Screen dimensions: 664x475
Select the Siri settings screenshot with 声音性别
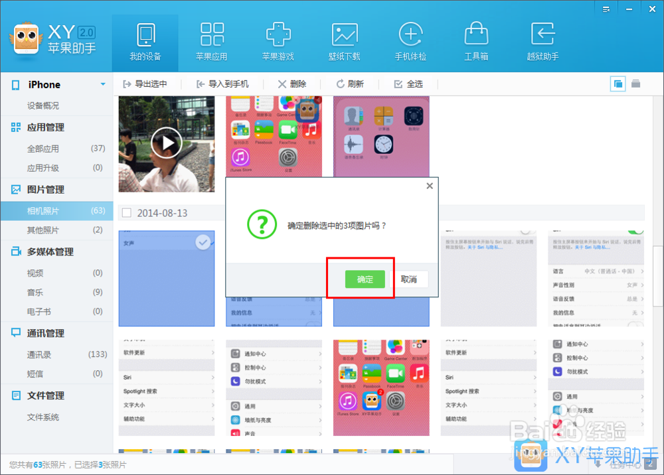(x=596, y=279)
